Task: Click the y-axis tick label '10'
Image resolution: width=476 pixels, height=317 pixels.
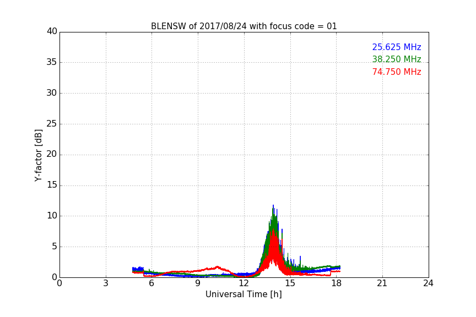Action: click(52, 216)
